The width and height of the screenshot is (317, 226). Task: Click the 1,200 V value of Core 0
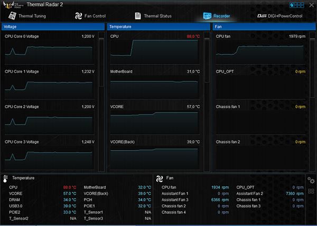click(x=88, y=36)
